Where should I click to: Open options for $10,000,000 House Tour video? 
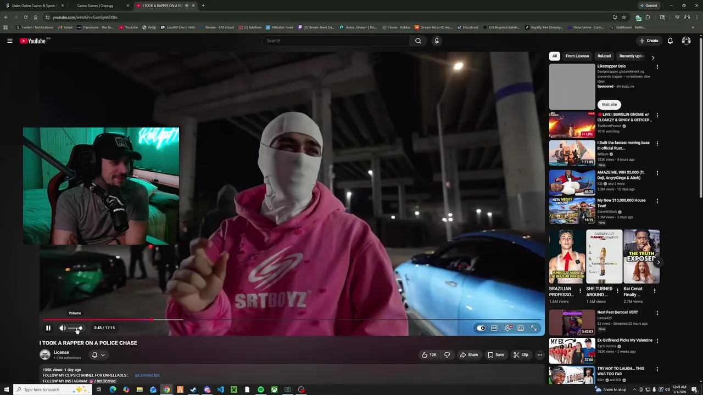pyautogui.click(x=657, y=201)
